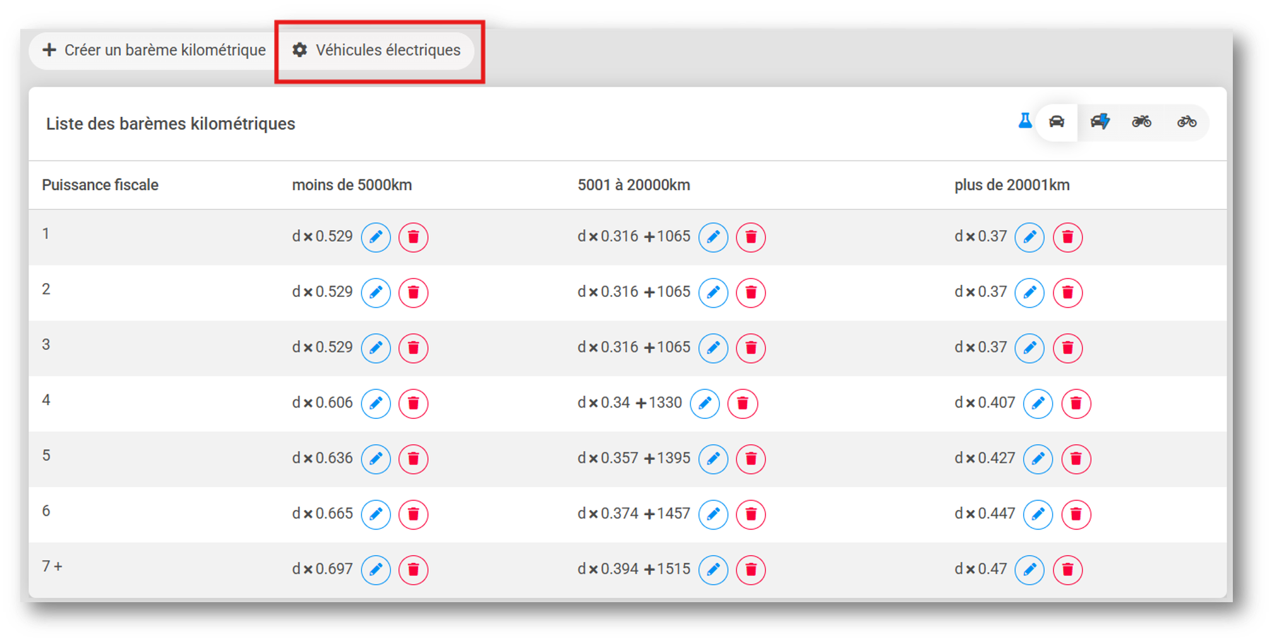Delete row 2 moins de 5000km formula

pyautogui.click(x=414, y=293)
